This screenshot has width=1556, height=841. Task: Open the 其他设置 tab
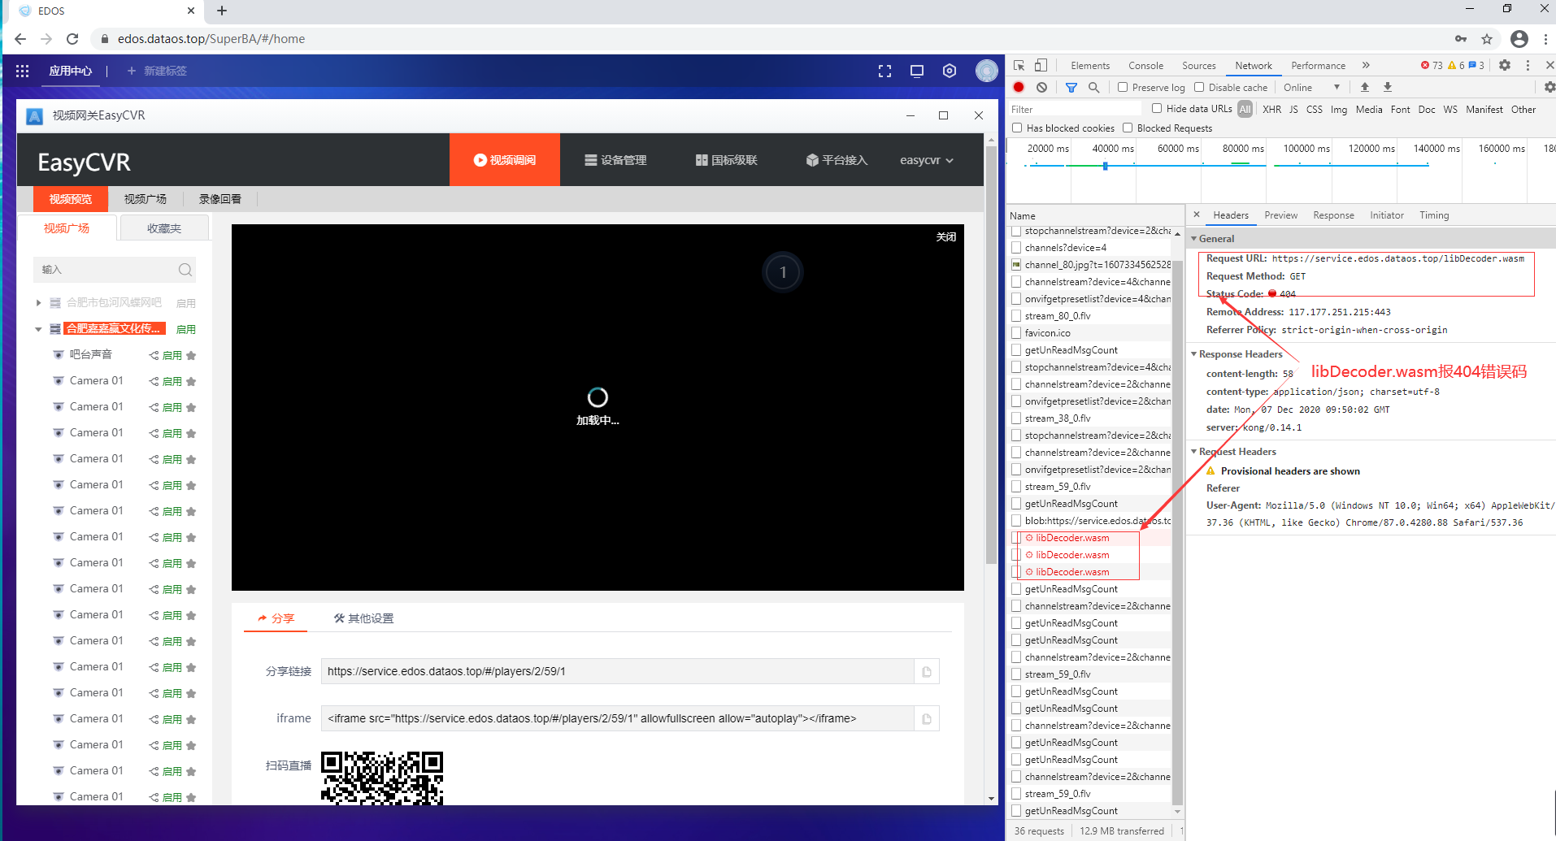point(363,618)
